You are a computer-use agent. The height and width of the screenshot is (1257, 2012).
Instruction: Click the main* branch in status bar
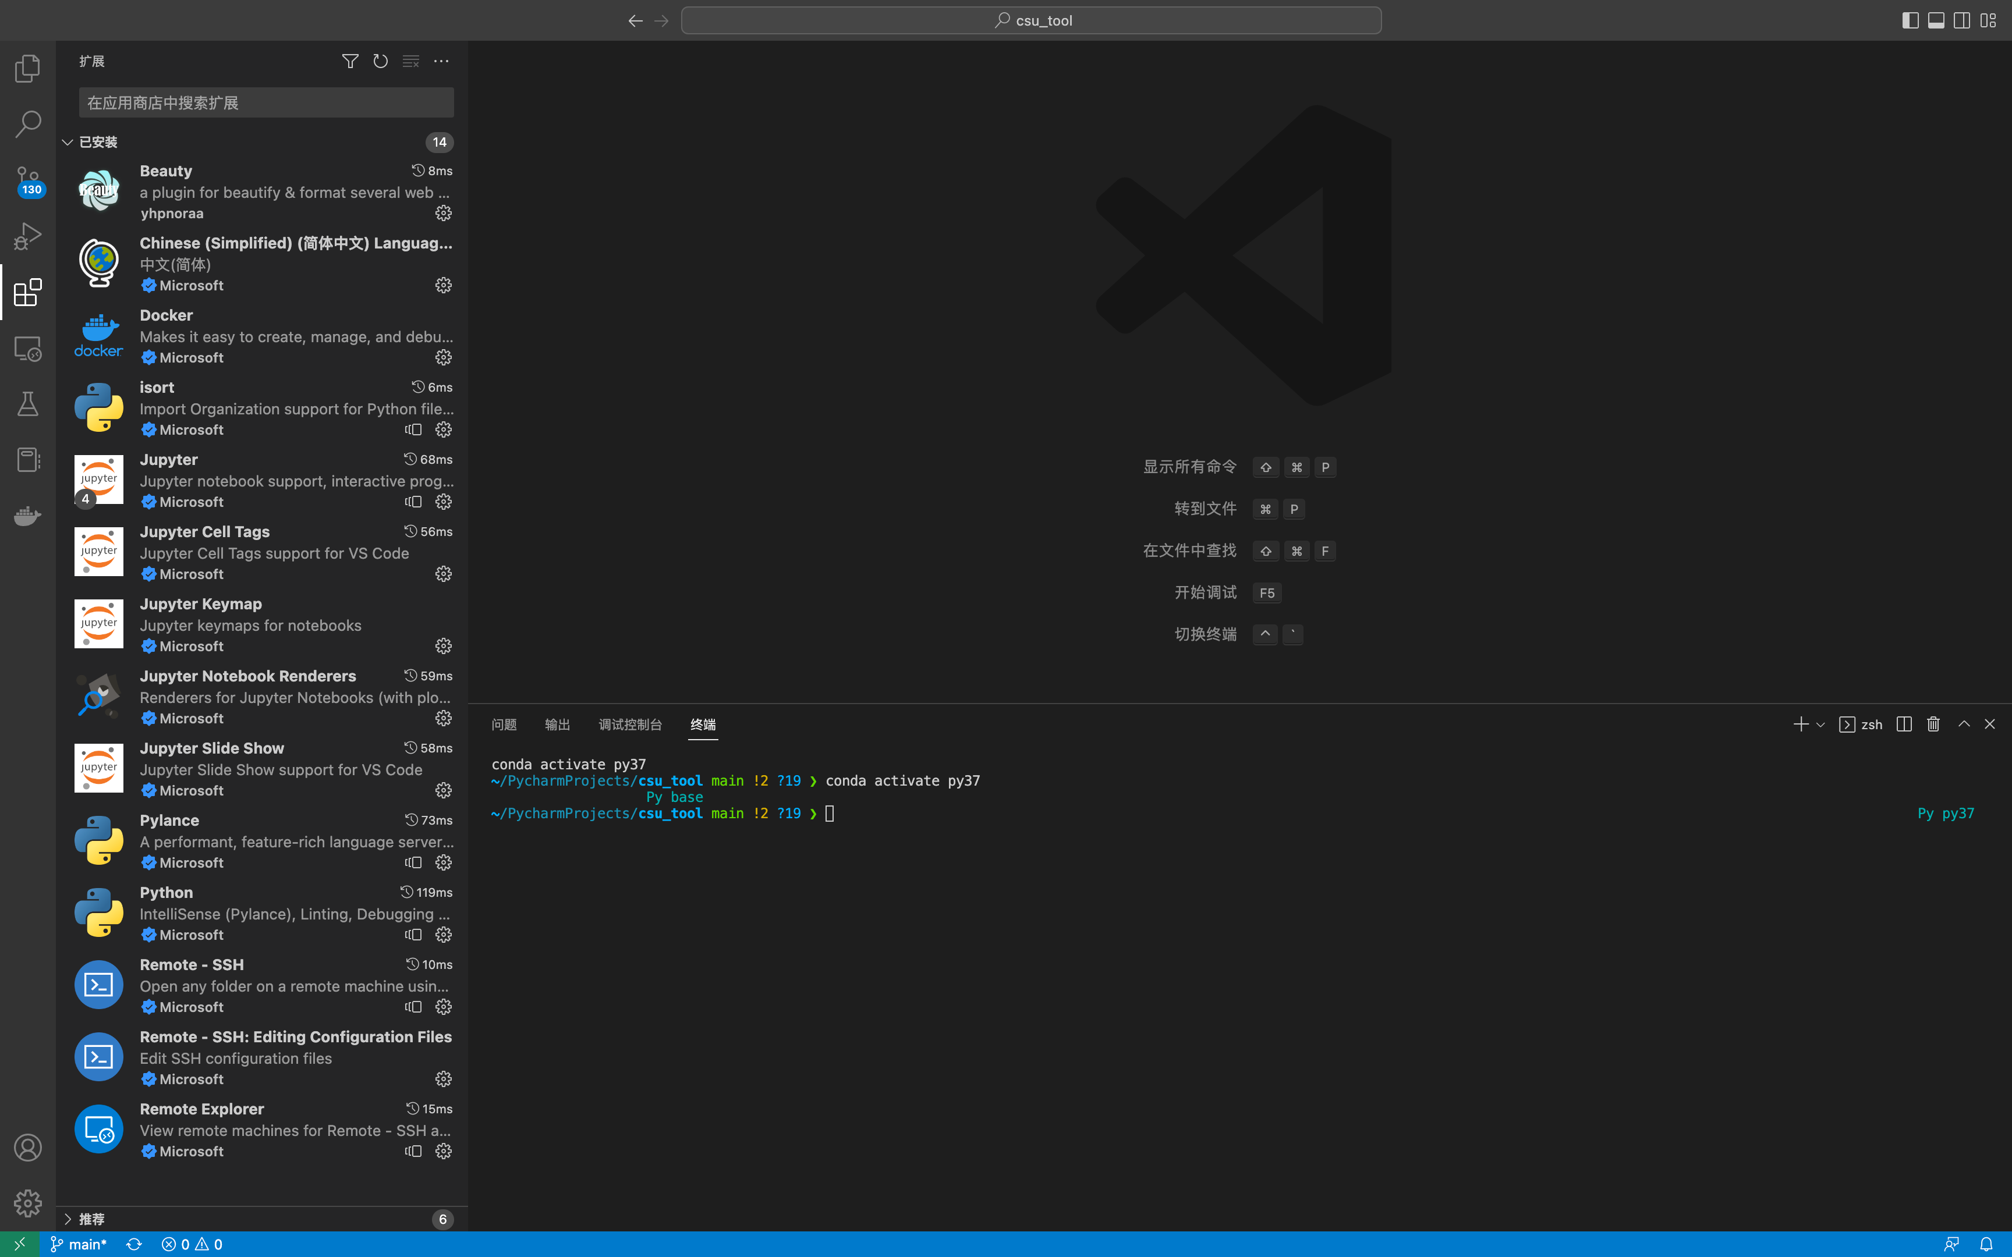[79, 1244]
